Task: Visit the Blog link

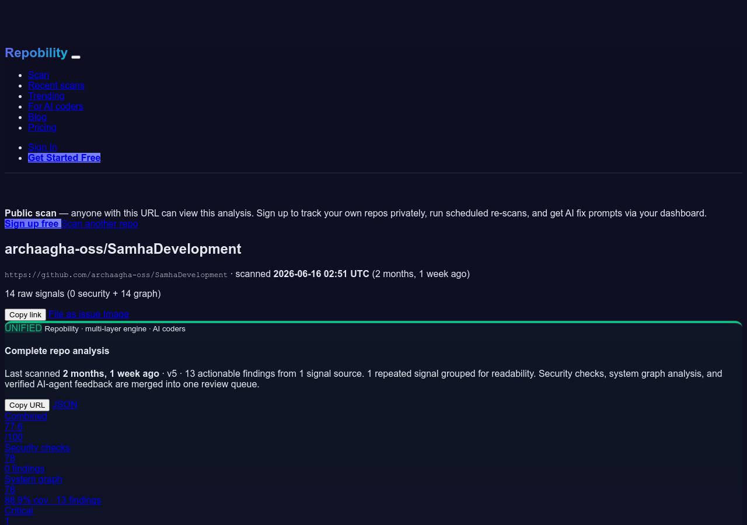Action: pos(37,117)
